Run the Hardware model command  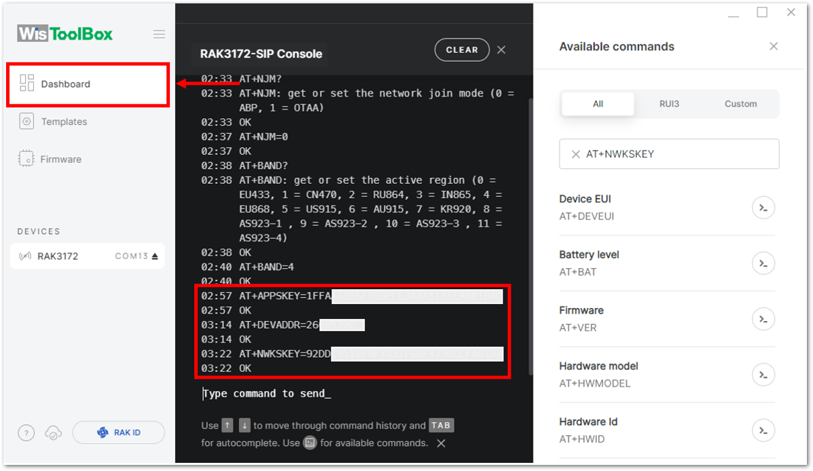[x=763, y=375]
